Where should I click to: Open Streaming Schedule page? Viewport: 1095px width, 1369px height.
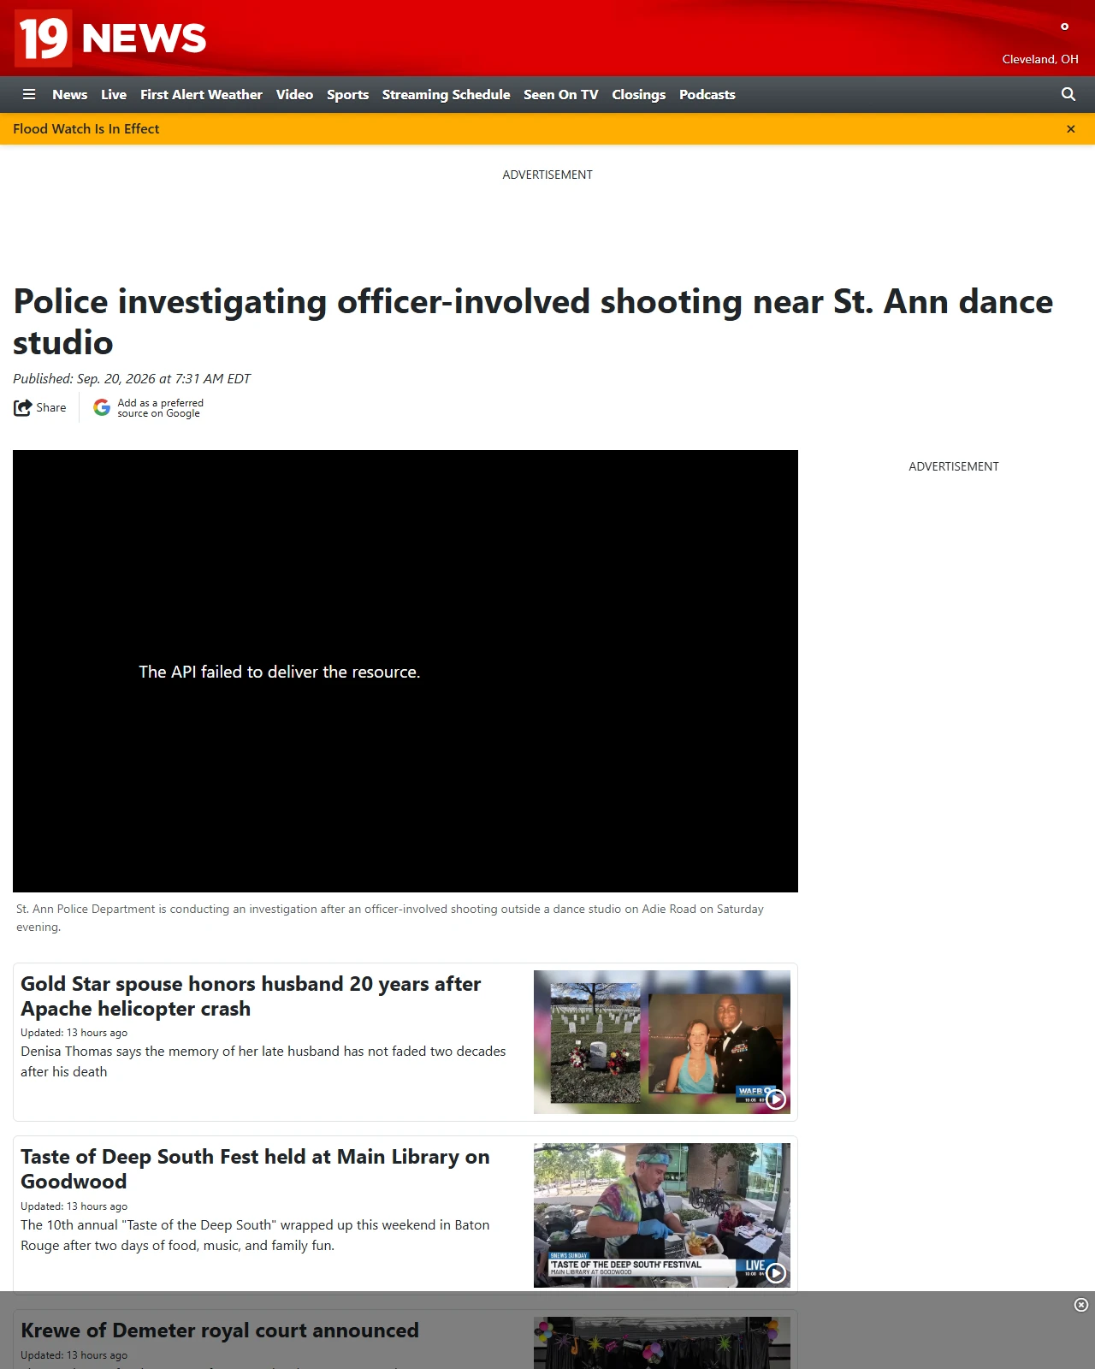(446, 94)
